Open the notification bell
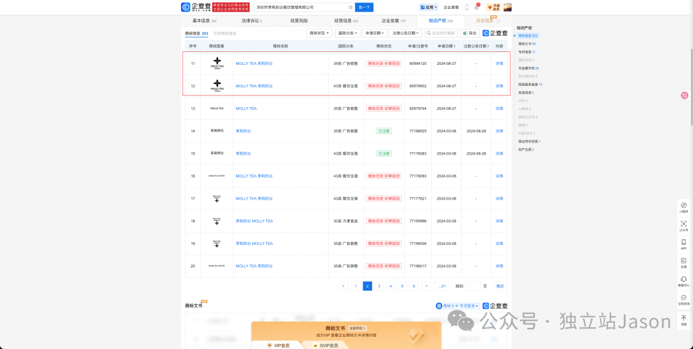693x349 pixels. (x=476, y=7)
